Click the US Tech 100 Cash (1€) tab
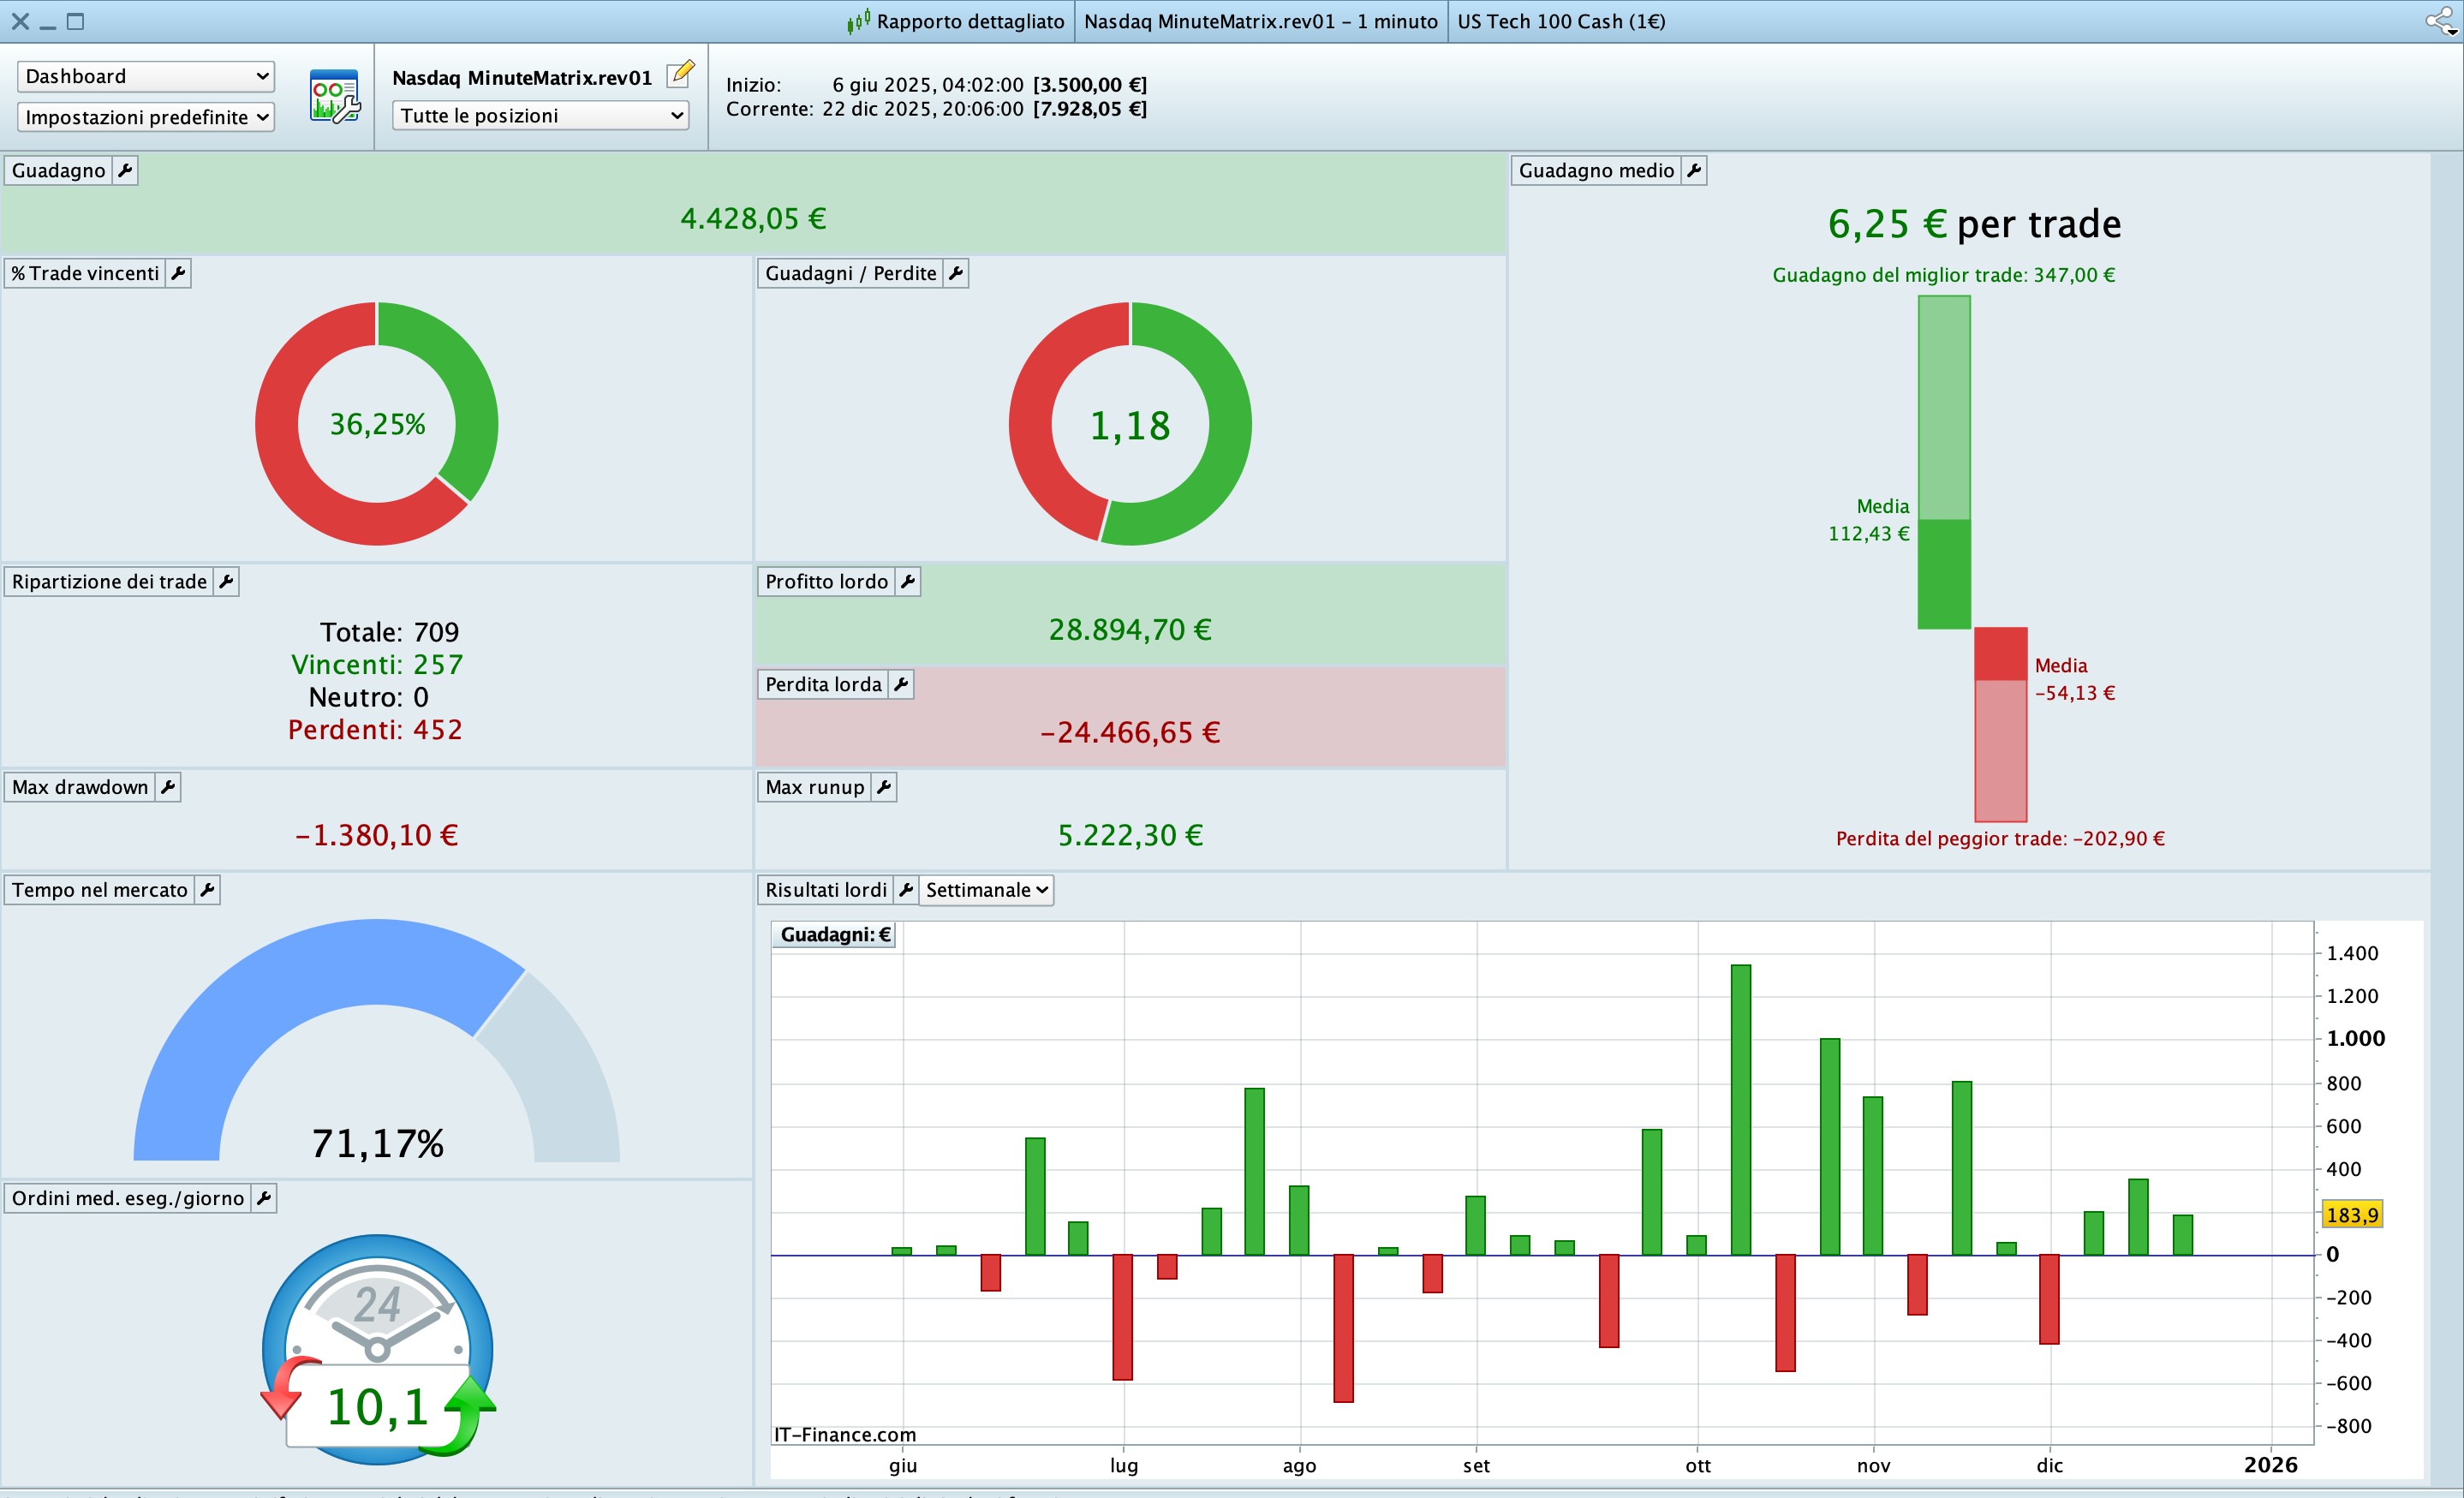This screenshot has width=2464, height=1498. pos(1560,22)
